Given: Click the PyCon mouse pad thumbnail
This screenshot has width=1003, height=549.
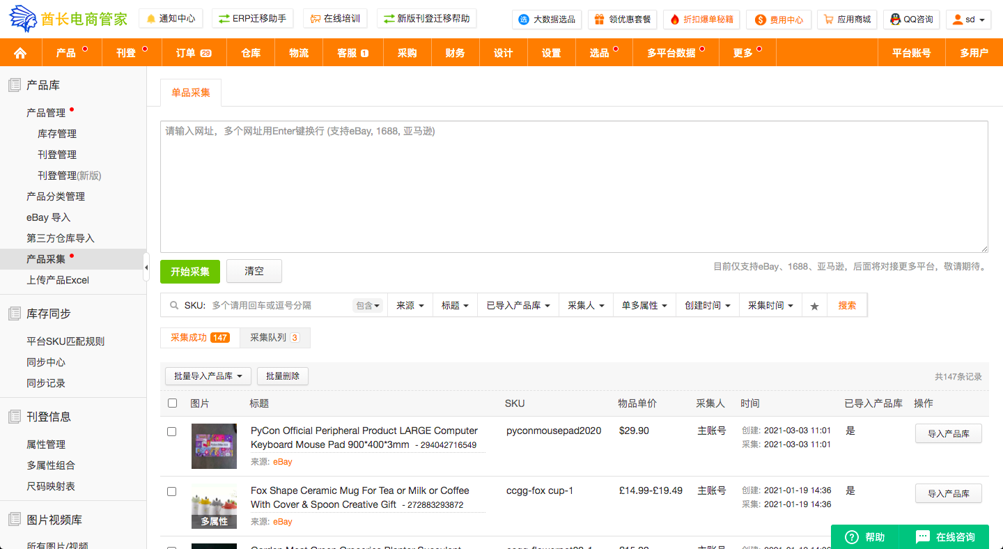Looking at the screenshot, I should point(214,446).
